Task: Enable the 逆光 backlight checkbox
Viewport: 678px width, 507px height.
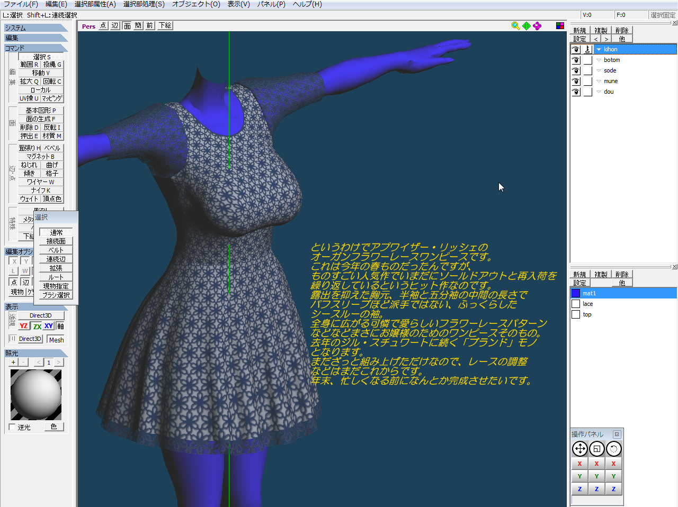Action: pos(13,427)
